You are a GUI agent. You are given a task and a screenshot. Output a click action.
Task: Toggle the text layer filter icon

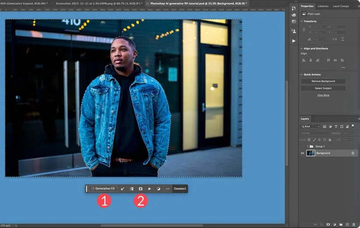(x=336, y=127)
